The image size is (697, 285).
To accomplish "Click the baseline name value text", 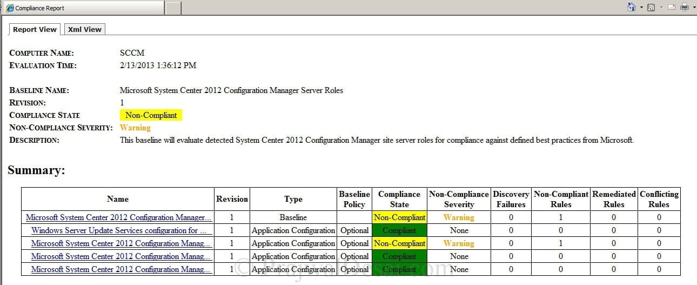I will point(231,90).
